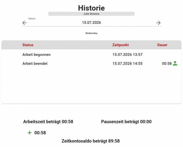Click the Status column header
This screenshot has height=147, width=183.
tap(28, 45)
